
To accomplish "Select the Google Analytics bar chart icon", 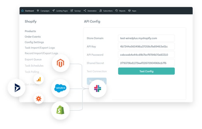I will (x=39, y=79).
